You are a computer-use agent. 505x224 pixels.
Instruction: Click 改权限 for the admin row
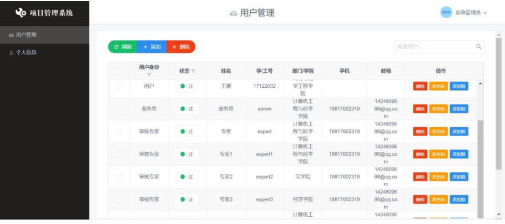point(459,109)
